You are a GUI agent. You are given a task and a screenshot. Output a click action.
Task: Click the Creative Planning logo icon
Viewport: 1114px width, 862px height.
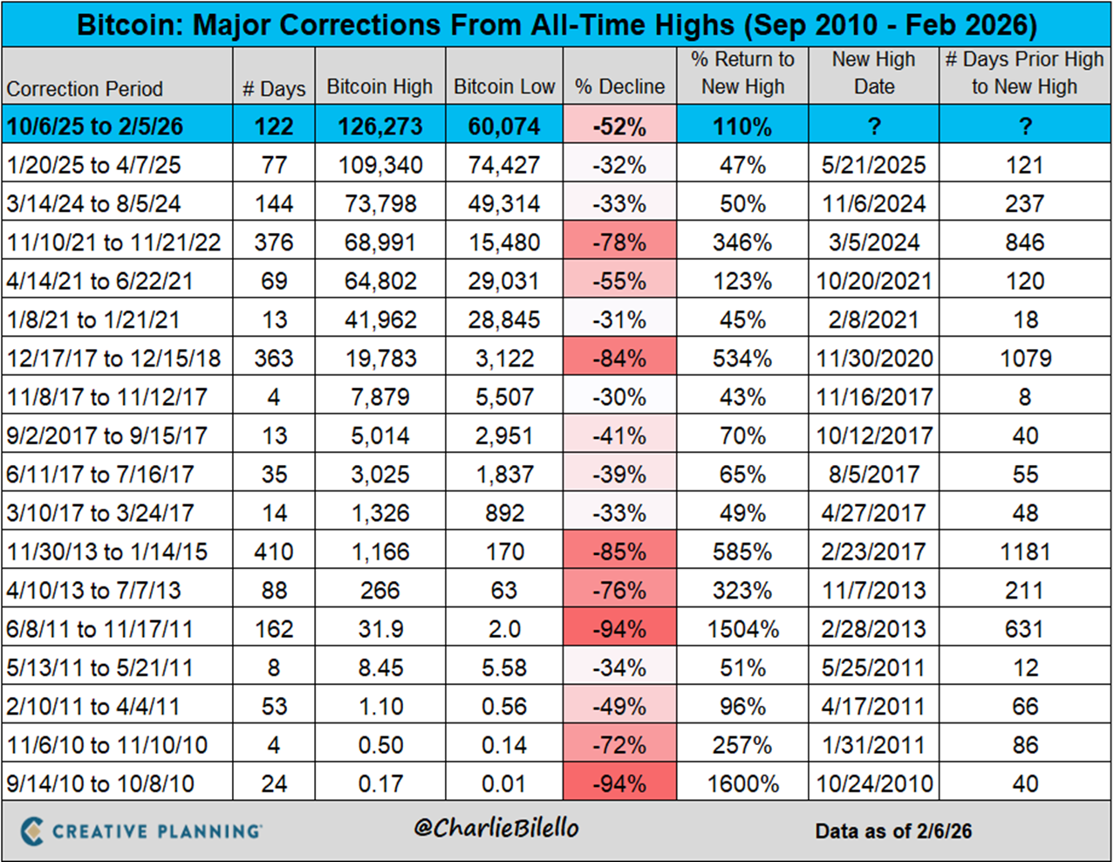coord(32,831)
